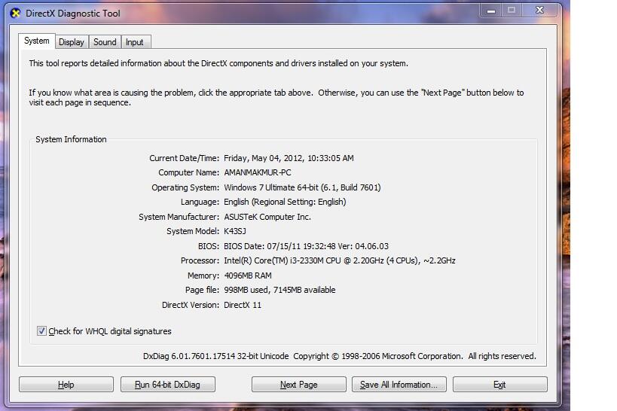This screenshot has width=617, height=411.
Task: Click the page file 998MB used value
Action: [279, 290]
